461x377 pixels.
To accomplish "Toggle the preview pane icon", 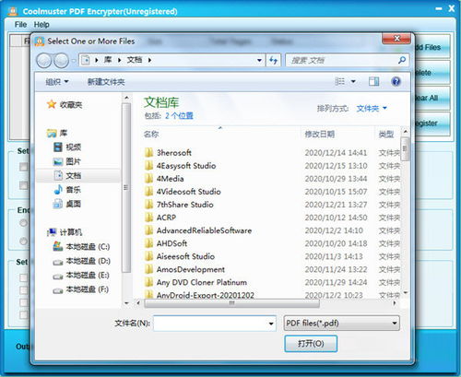I will click(373, 81).
